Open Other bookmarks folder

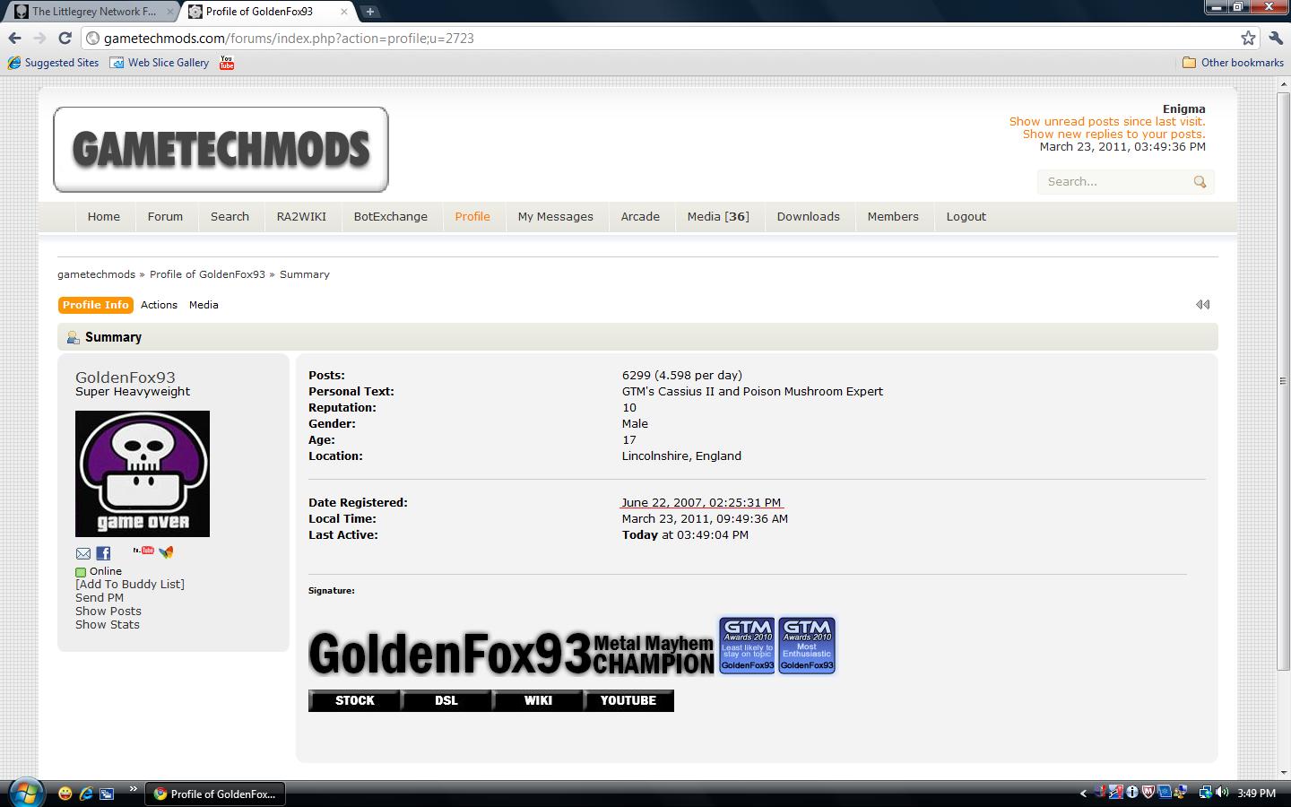coord(1233,63)
